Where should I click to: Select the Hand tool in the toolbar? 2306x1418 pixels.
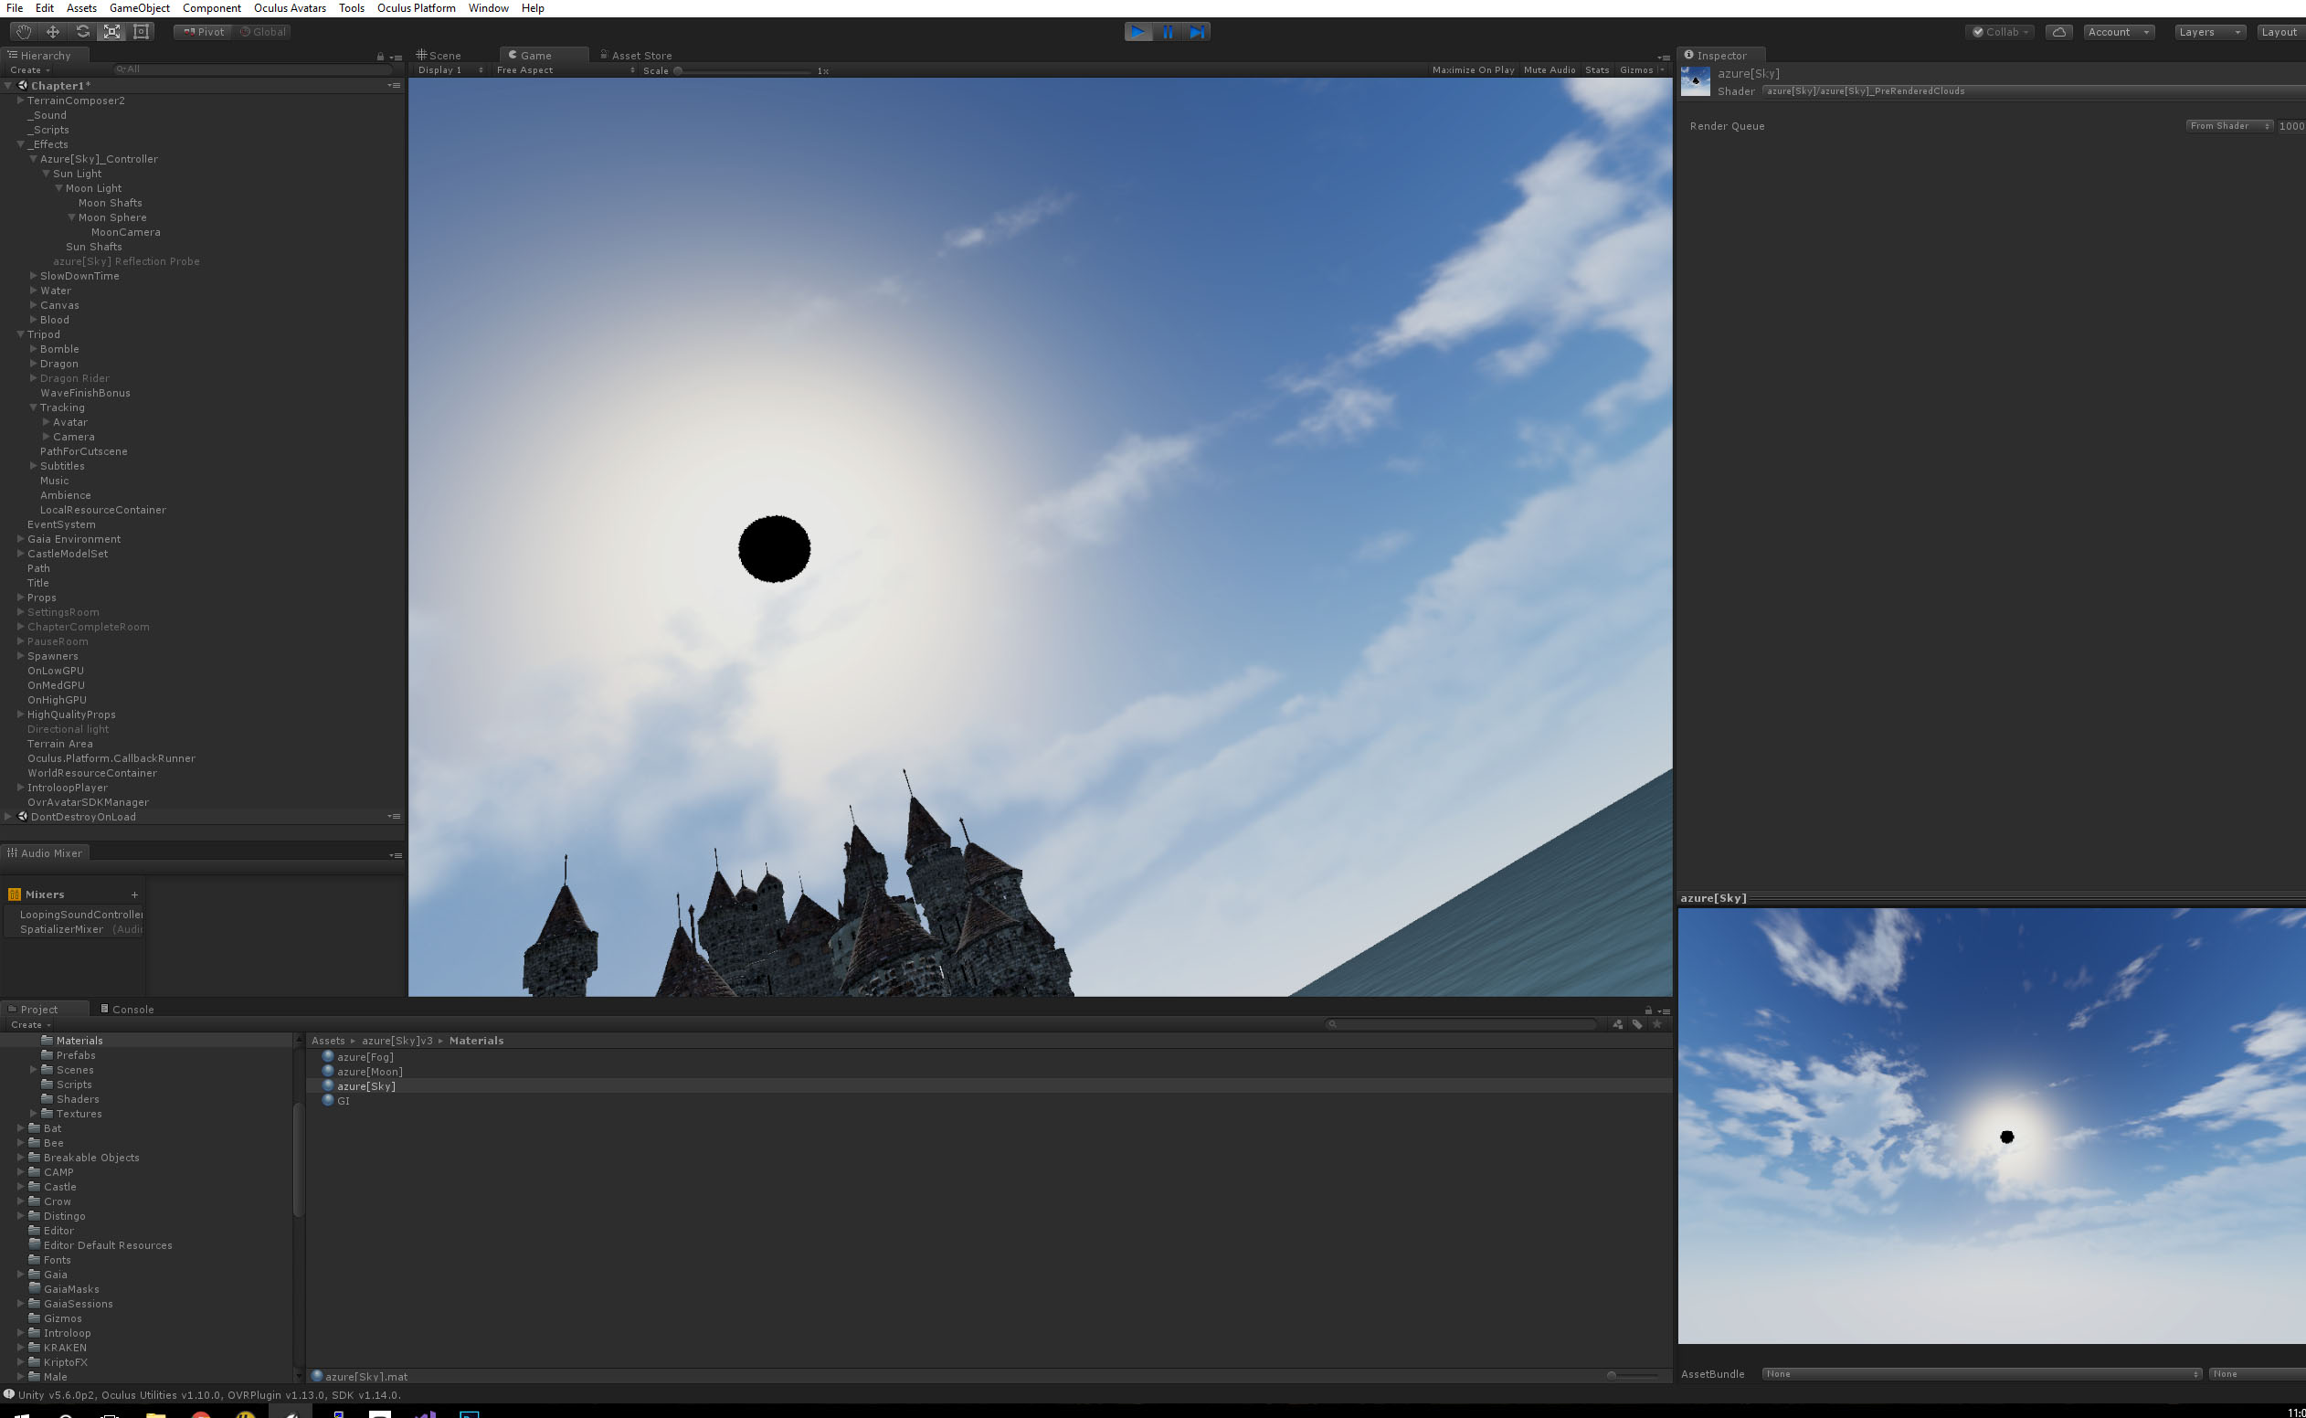coord(24,31)
